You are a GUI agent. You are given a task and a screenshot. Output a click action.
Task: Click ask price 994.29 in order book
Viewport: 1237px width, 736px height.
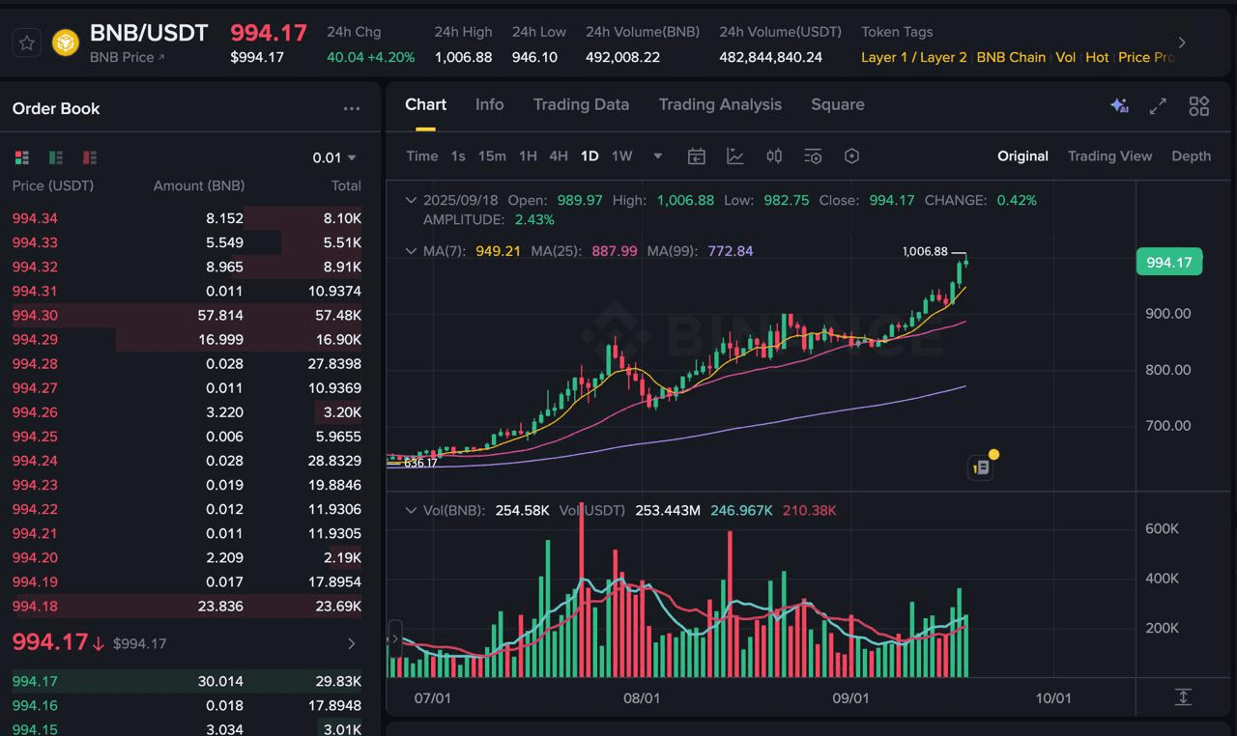35,339
